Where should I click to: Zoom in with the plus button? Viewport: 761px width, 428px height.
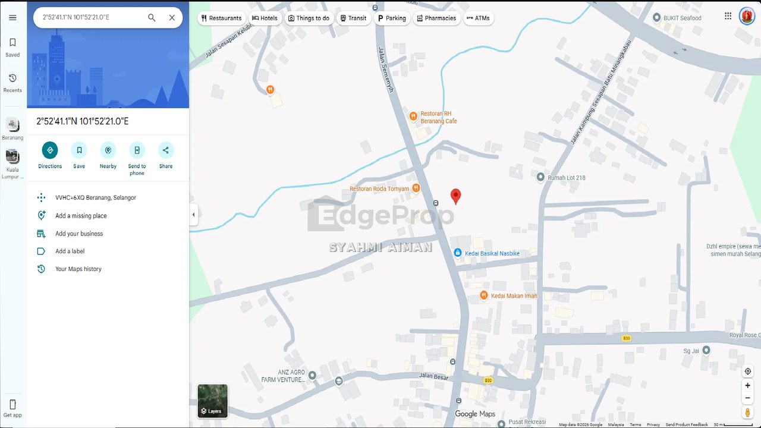[x=748, y=385]
